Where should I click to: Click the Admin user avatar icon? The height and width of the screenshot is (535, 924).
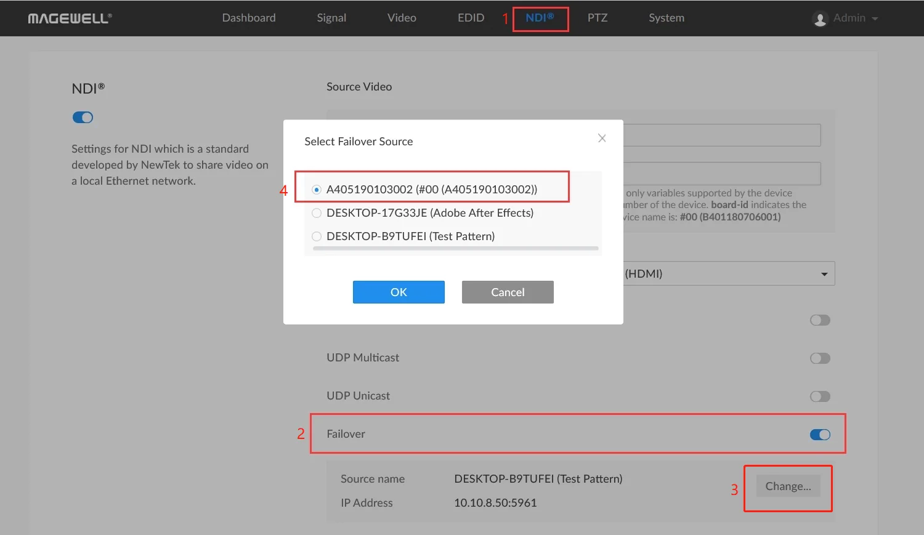click(x=820, y=19)
